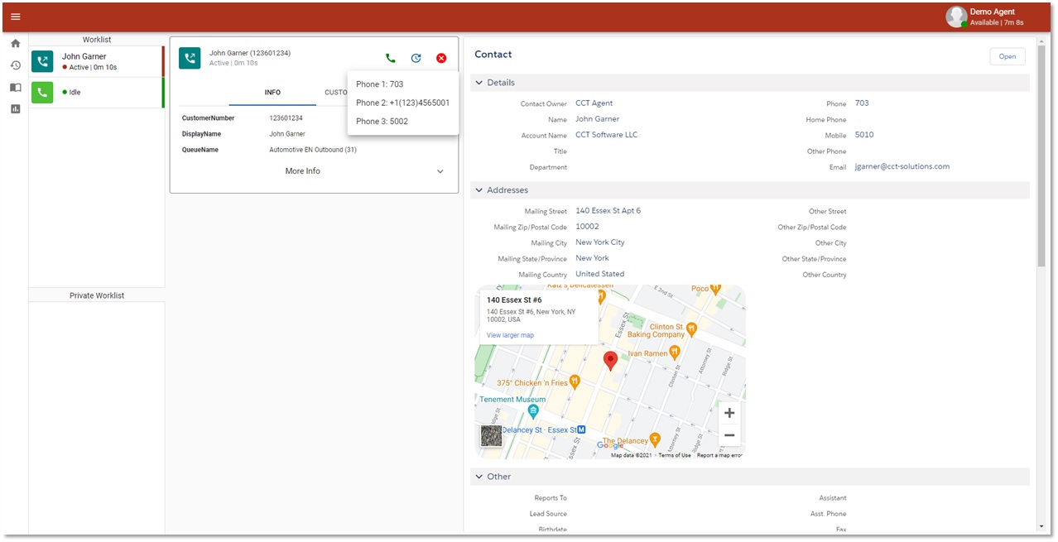
Task: Click Demo Agent status text
Action: pos(997,22)
